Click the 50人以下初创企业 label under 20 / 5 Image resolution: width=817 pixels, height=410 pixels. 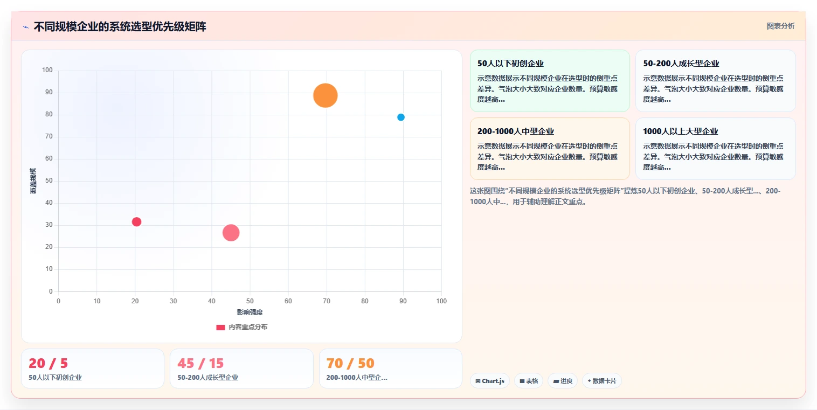pos(55,378)
